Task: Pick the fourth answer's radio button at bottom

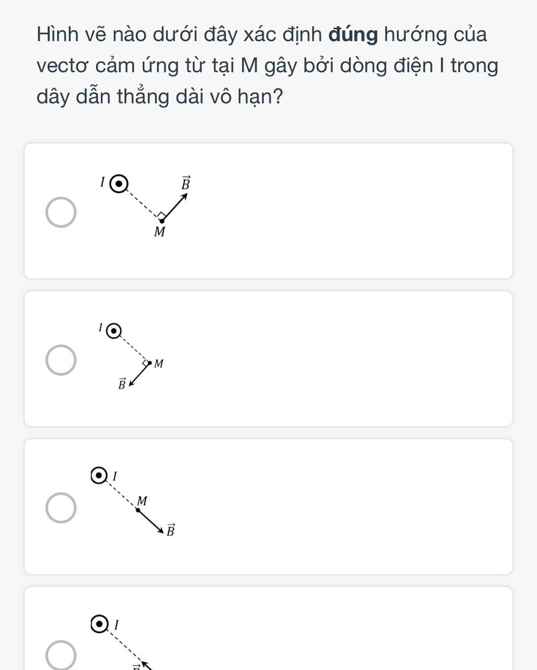Action: pyautogui.click(x=61, y=655)
